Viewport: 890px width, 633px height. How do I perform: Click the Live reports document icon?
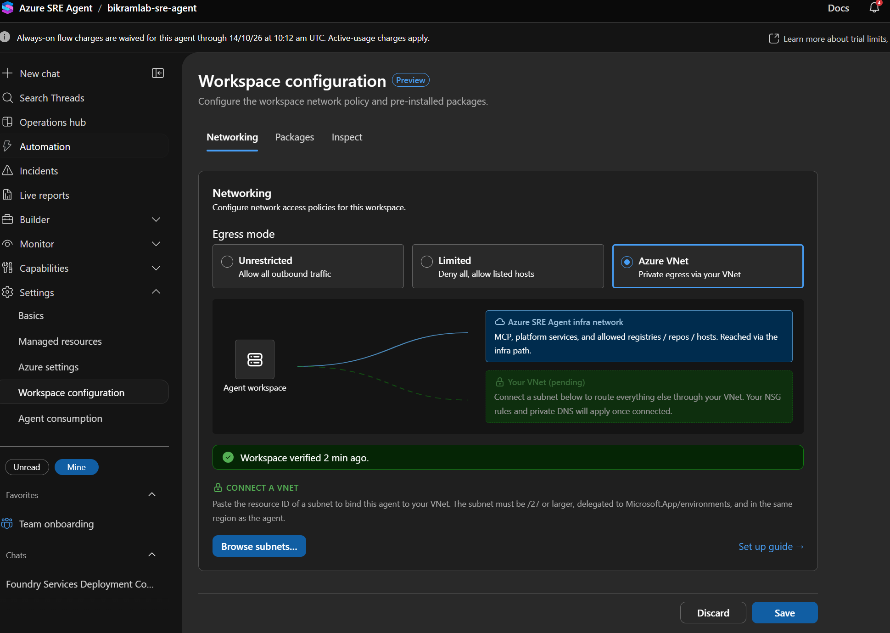coord(7,195)
